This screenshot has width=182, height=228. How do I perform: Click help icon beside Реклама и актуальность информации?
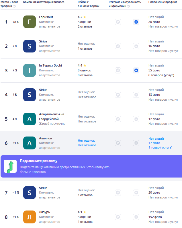click(128, 6)
